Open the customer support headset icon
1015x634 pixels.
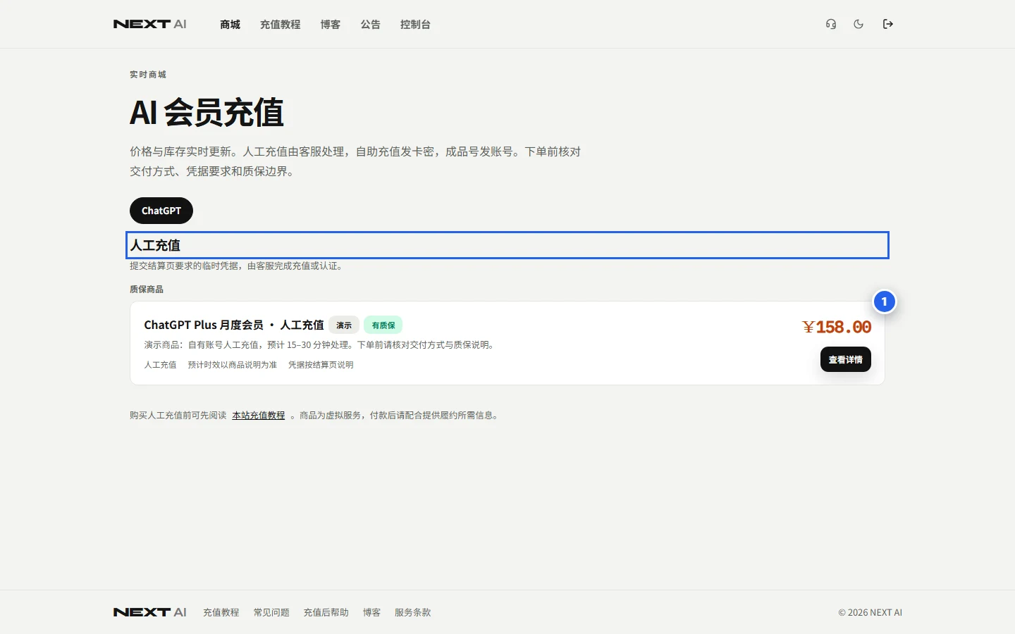(x=831, y=24)
